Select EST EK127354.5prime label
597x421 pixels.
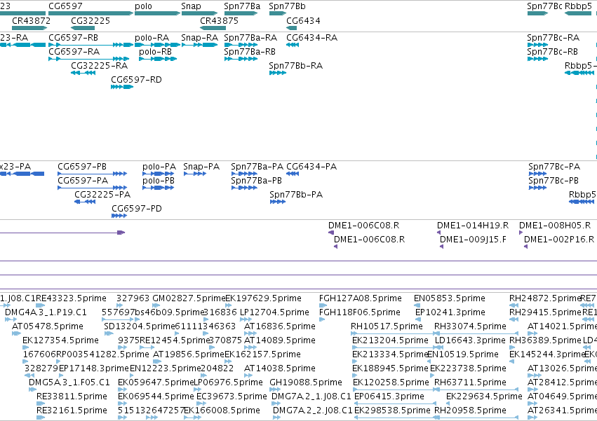tap(61, 340)
